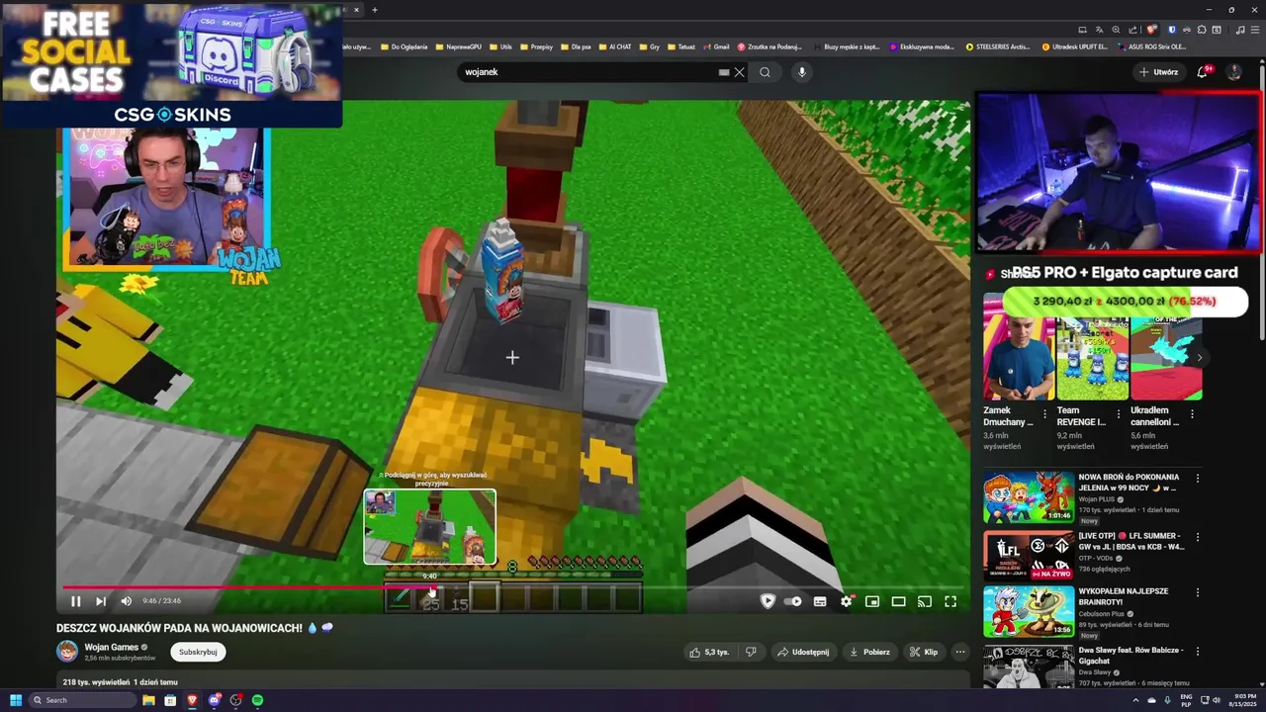Show next Shorts with arrow
This screenshot has width=1266, height=712.
tap(1199, 358)
